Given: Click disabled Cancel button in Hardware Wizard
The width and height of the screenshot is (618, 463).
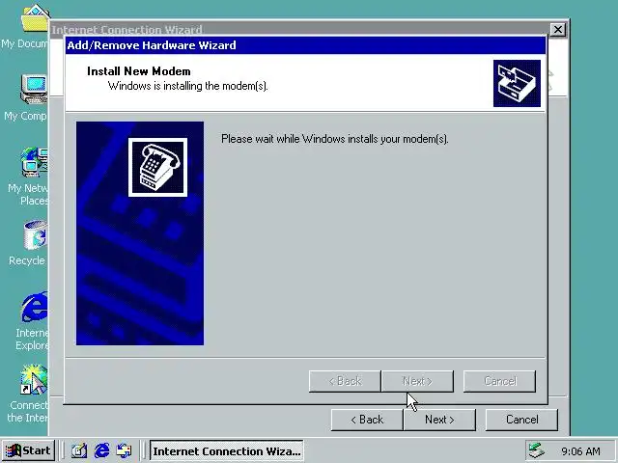Looking at the screenshot, I should [x=500, y=381].
